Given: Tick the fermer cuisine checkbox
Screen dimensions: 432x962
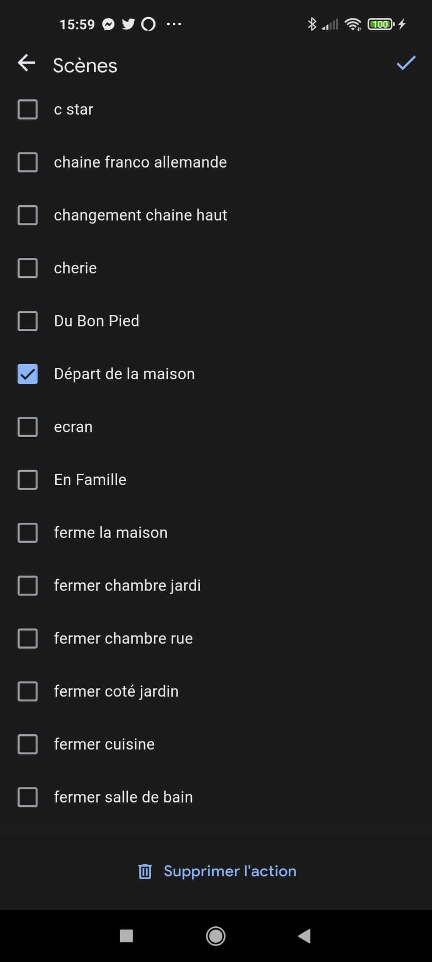Looking at the screenshot, I should (x=28, y=744).
